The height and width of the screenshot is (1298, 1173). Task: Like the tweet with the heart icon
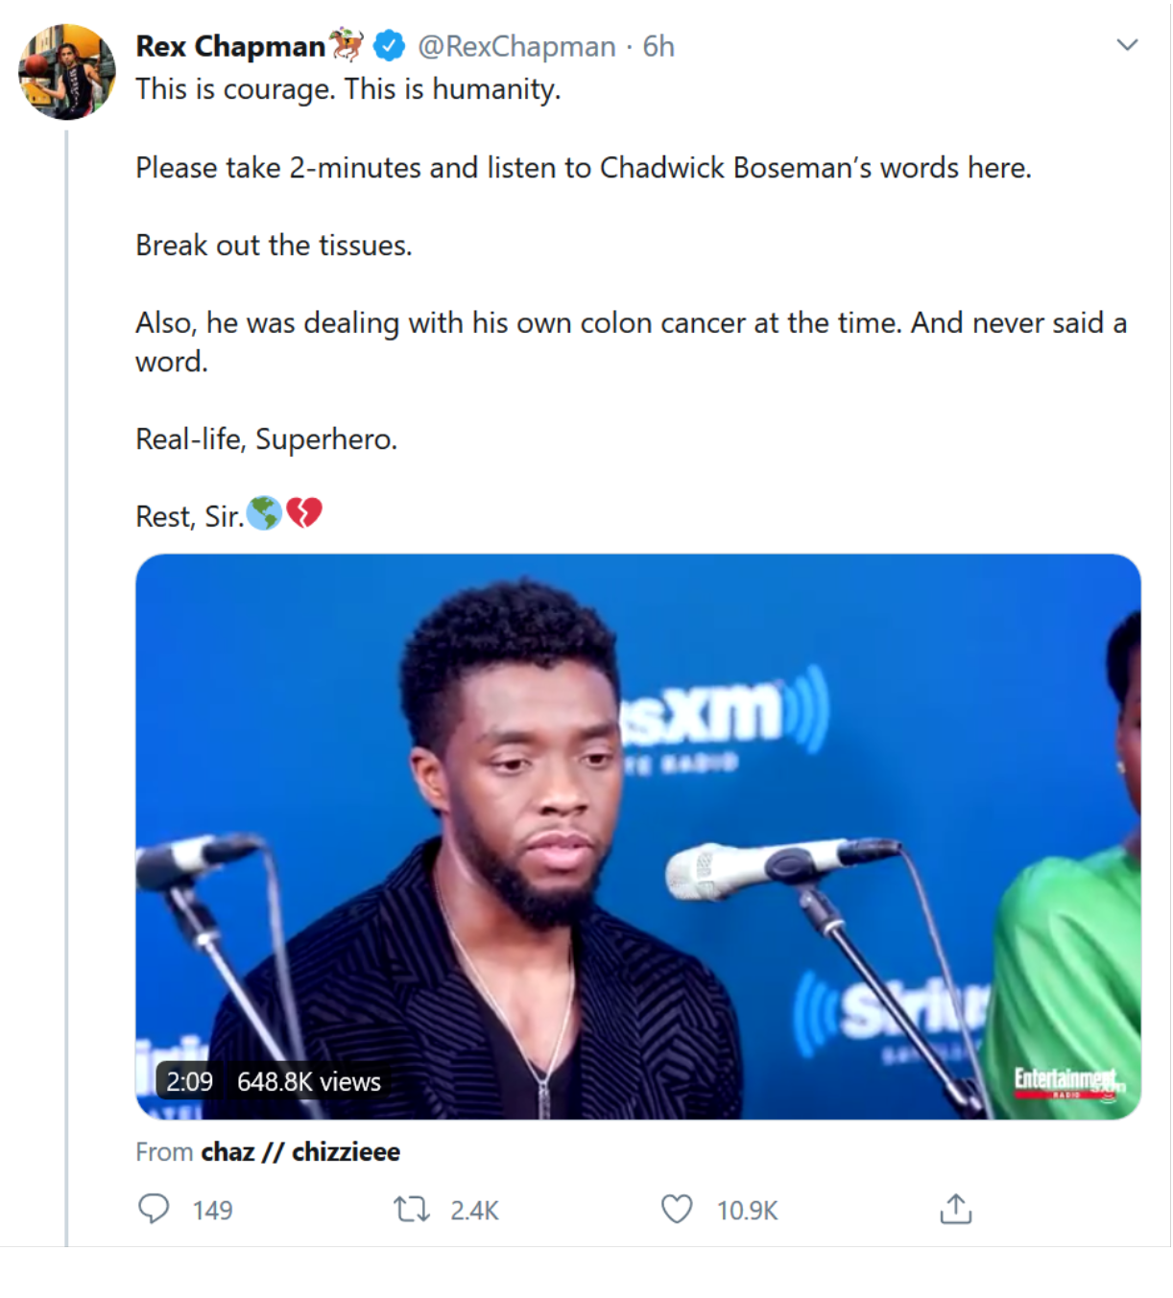tap(677, 1209)
